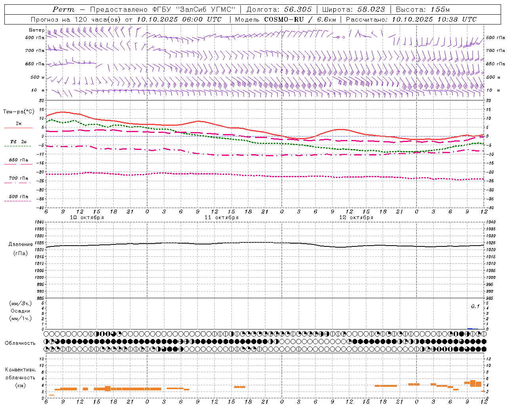Click the solid line sample under the "2м" legend
The width and height of the screenshot is (507, 405).
pyautogui.click(x=18, y=128)
